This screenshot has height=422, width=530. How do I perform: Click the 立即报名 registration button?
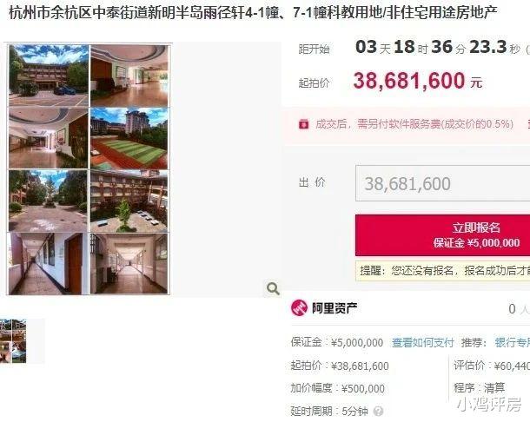point(442,235)
